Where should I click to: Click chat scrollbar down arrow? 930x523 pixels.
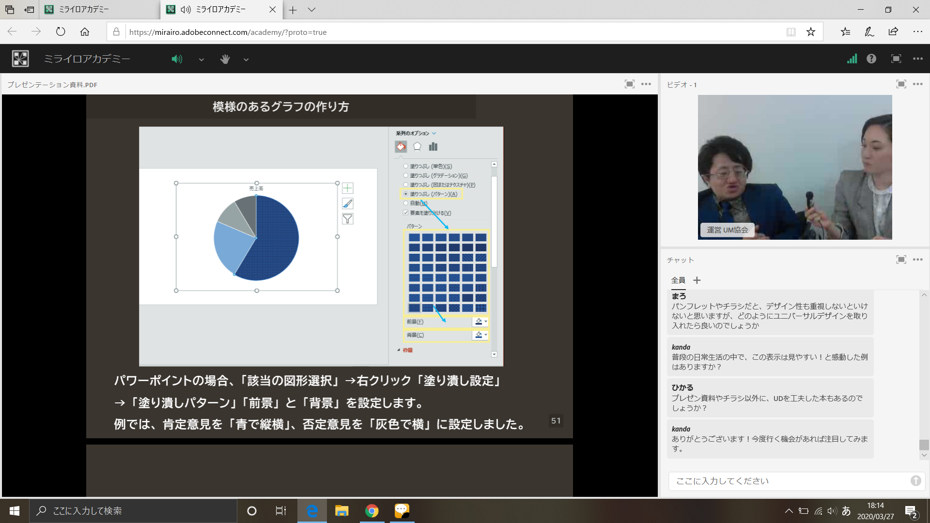point(924,455)
